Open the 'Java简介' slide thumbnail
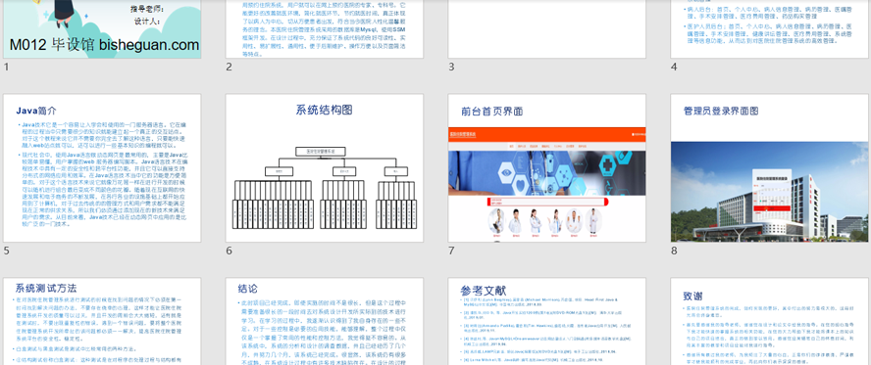Viewport: 871px width, 365px height. tap(102, 168)
